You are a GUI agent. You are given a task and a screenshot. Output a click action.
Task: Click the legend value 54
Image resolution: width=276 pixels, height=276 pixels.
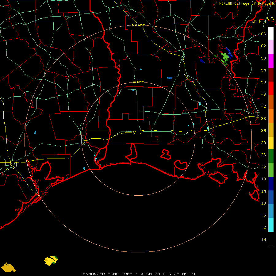click(x=263, y=70)
